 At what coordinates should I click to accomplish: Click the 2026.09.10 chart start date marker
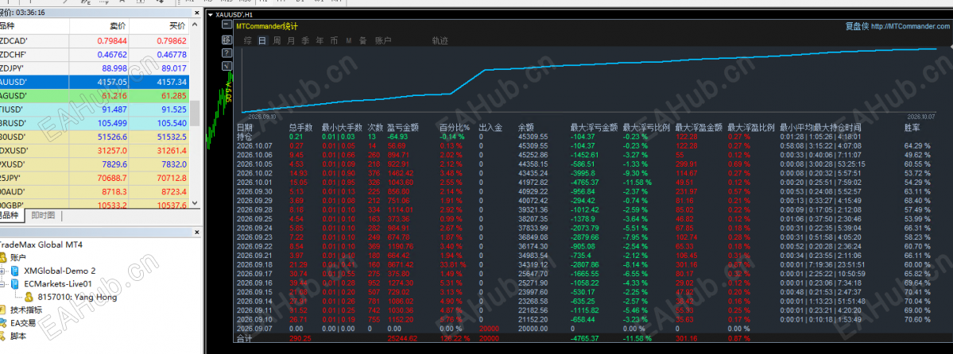tap(262, 115)
